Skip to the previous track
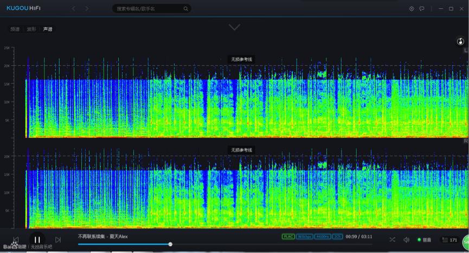Viewport: 469px width, 253px height. click(16, 240)
